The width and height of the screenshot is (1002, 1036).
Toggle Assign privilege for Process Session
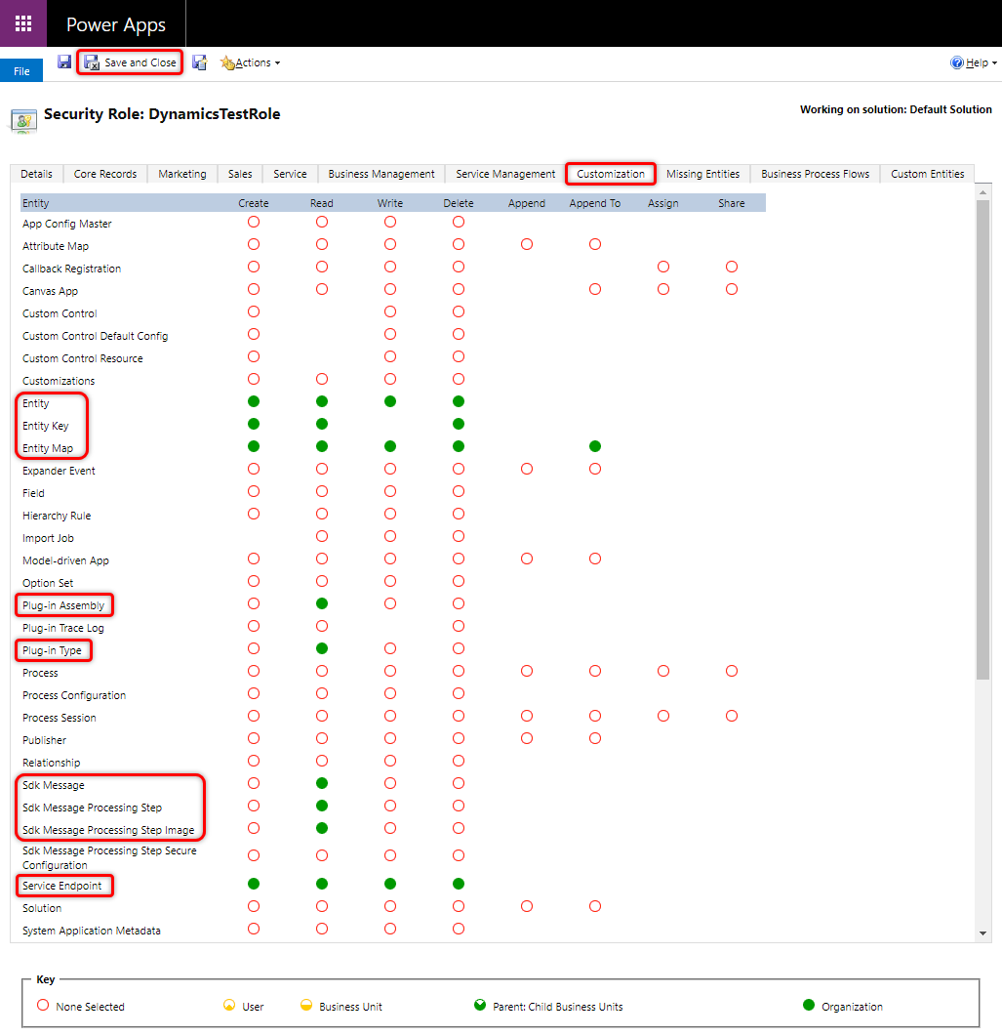pyautogui.click(x=663, y=716)
